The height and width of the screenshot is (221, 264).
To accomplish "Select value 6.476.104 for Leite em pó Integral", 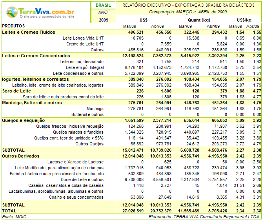I will tap(134, 68).
